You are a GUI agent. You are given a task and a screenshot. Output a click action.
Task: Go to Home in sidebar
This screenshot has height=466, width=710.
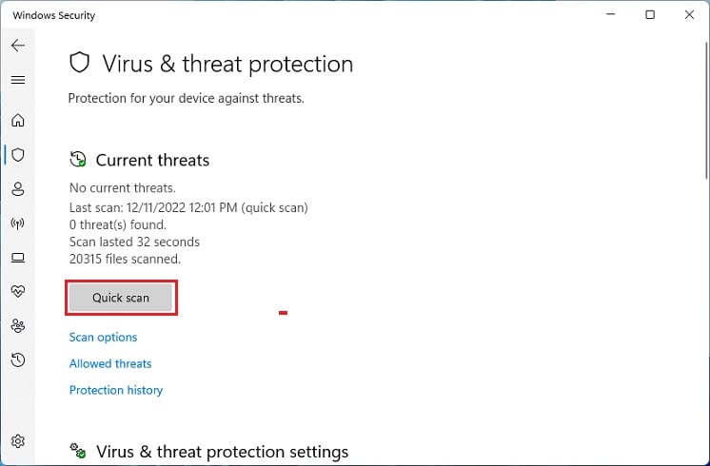pyautogui.click(x=18, y=121)
